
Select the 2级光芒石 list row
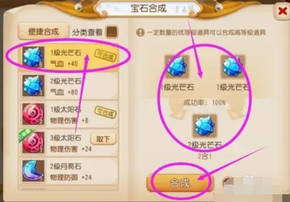[69, 86]
